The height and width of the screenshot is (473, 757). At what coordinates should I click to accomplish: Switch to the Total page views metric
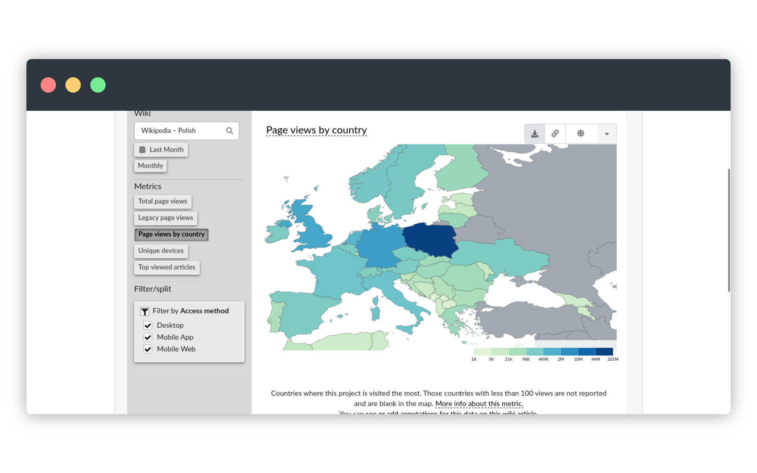(162, 201)
